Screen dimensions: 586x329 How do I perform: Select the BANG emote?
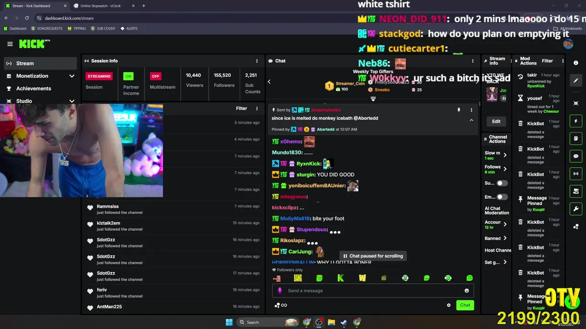point(298,278)
